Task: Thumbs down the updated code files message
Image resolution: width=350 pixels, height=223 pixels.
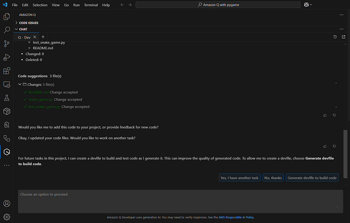Action: [334, 147]
